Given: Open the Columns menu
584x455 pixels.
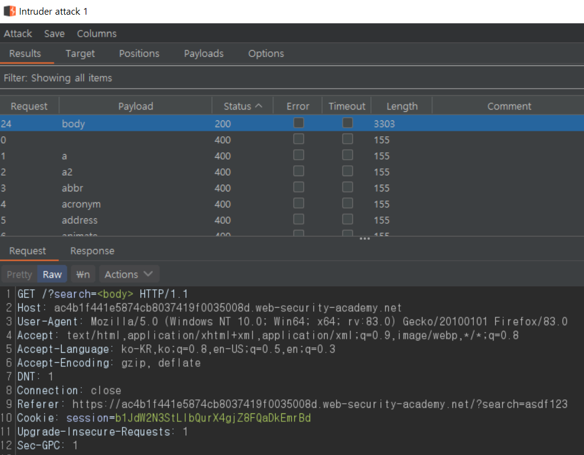Looking at the screenshot, I should pos(97,34).
